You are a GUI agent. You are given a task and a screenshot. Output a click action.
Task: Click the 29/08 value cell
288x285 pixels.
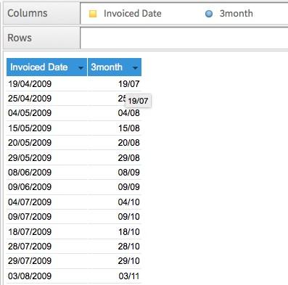(115, 157)
